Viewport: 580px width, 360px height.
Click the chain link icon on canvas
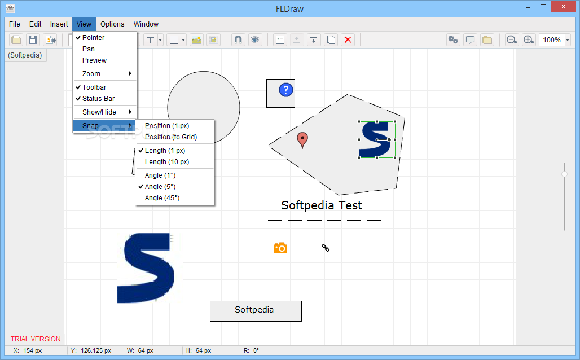tap(325, 248)
